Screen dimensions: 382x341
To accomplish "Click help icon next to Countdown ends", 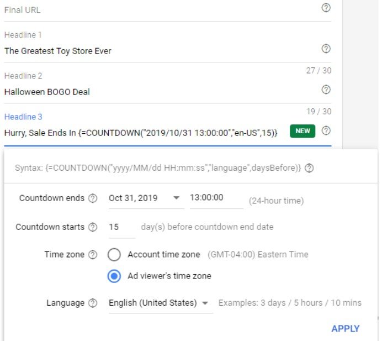I will [x=93, y=198].
